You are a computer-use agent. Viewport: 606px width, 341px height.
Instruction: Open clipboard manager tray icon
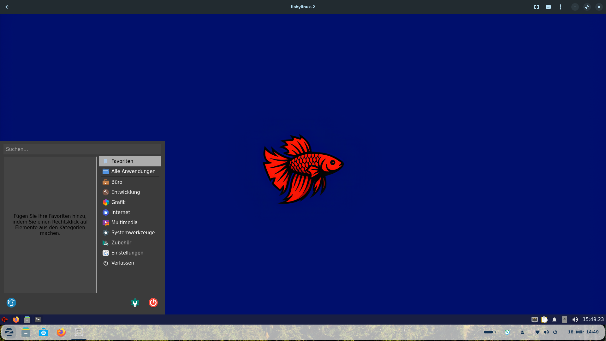544,320
